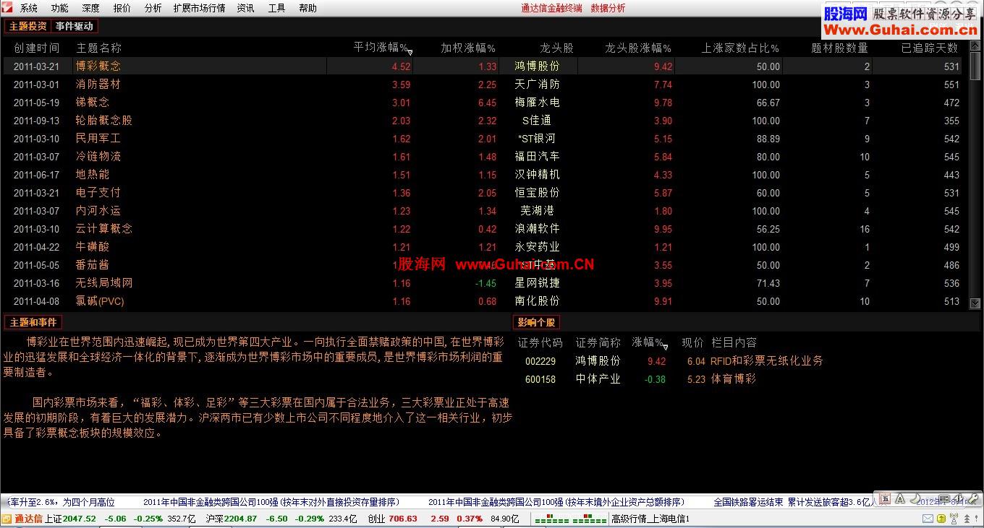Sort by 主题名称 column header
984x528 pixels.
99,48
